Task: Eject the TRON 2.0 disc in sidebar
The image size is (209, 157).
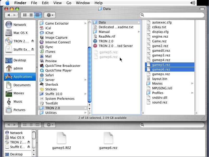Action: tap(33, 41)
